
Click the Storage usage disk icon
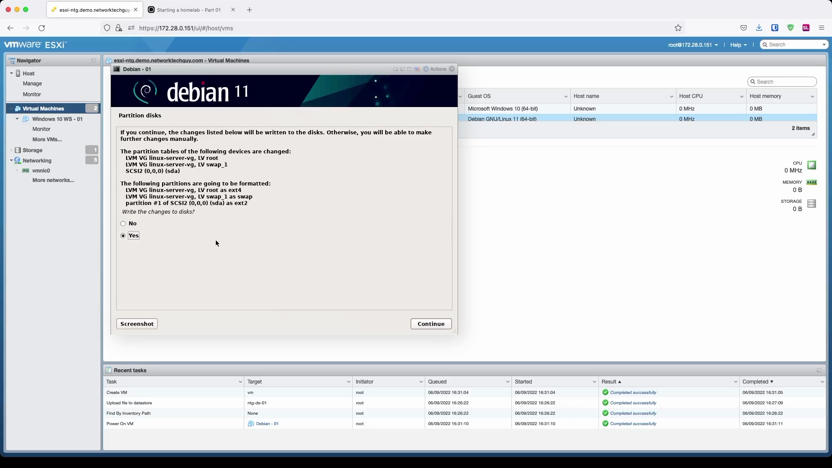click(812, 203)
